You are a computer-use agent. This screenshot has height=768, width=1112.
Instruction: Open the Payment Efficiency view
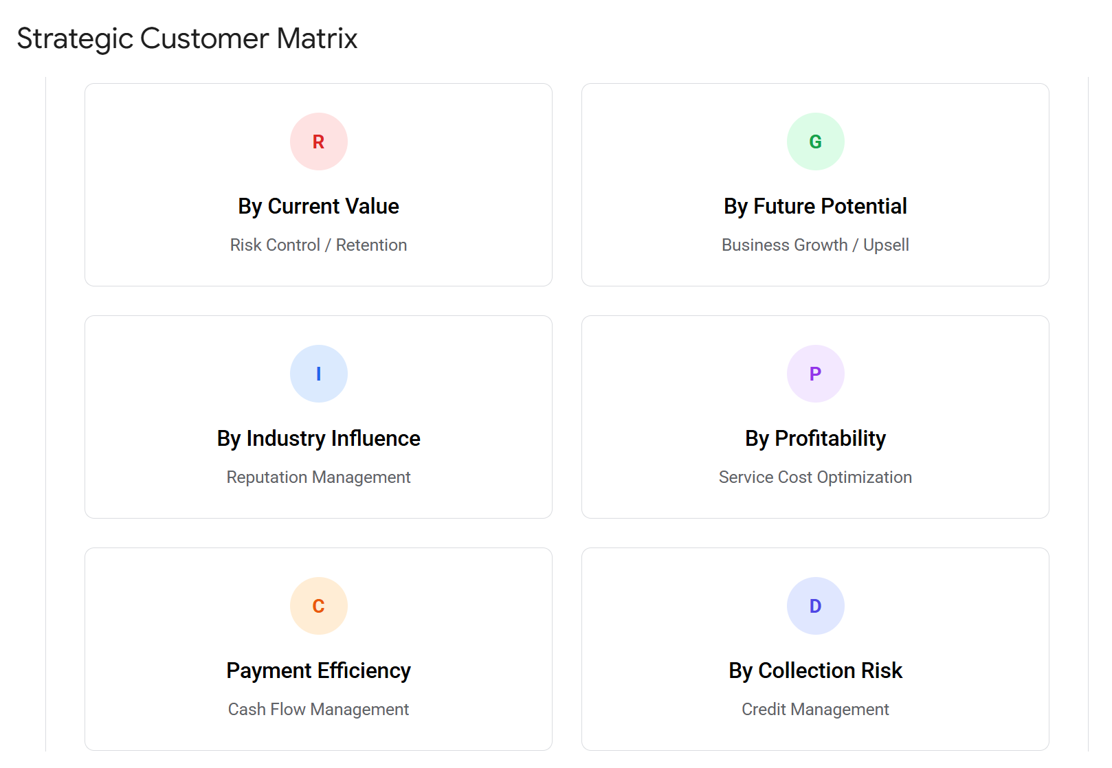coord(318,670)
